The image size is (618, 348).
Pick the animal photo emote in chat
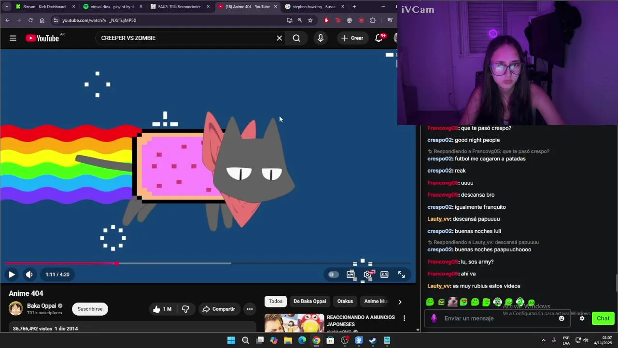coord(453,302)
